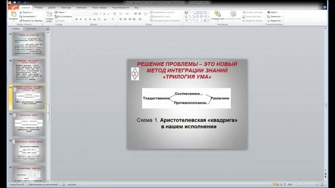Viewport: 335px width, 188px height.
Task: Click the Создать слайд icon
Action: coord(49,14)
